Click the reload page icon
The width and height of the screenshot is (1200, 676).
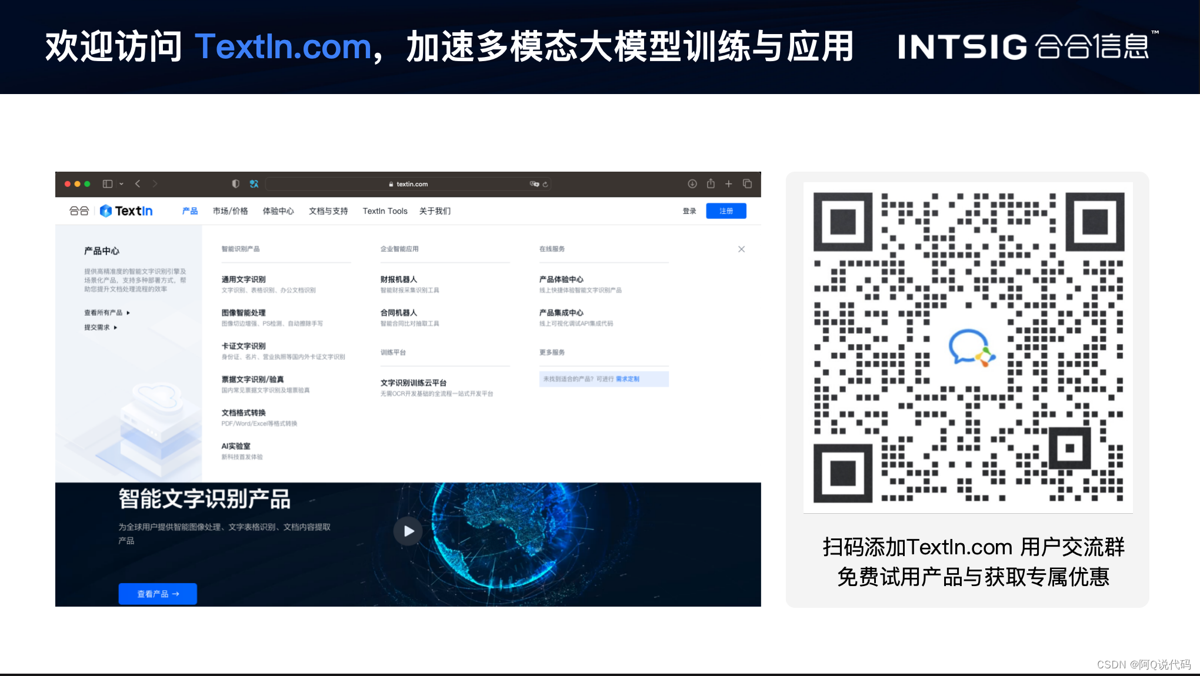point(545,184)
